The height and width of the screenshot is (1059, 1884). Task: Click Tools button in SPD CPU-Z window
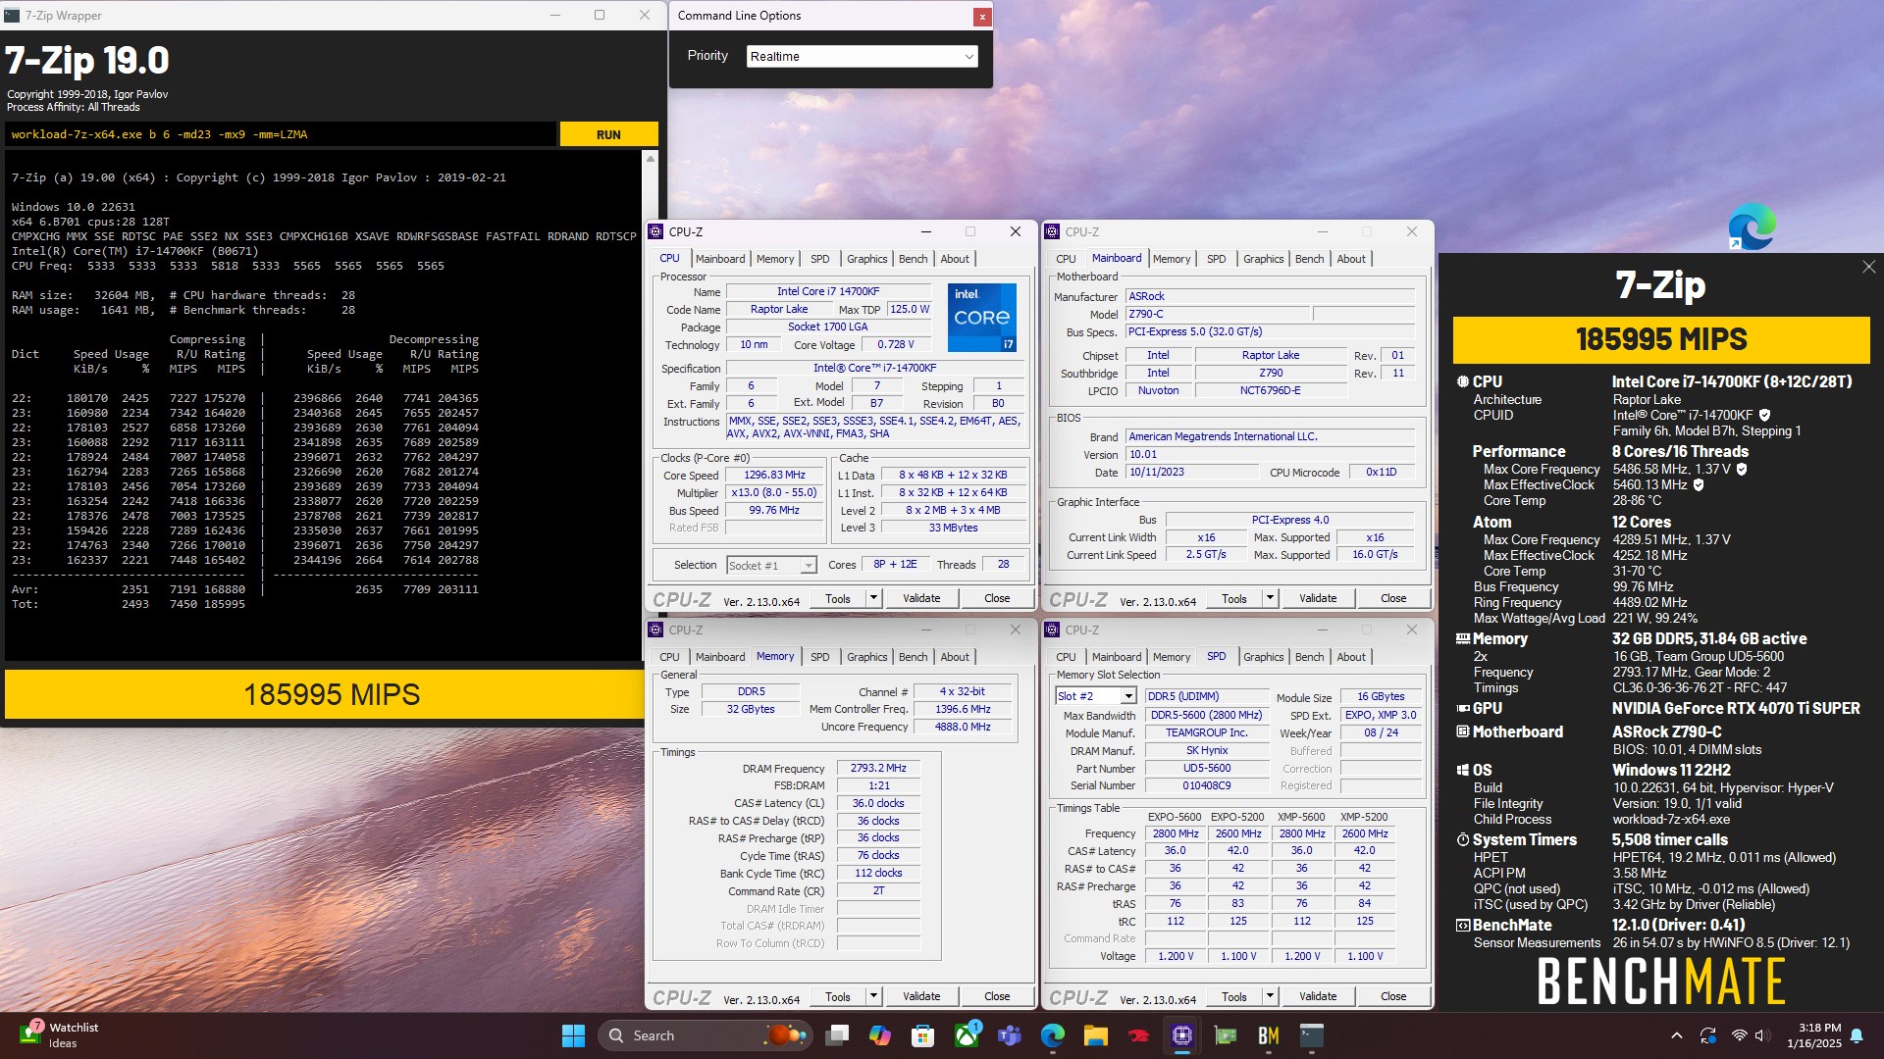coord(1234,996)
